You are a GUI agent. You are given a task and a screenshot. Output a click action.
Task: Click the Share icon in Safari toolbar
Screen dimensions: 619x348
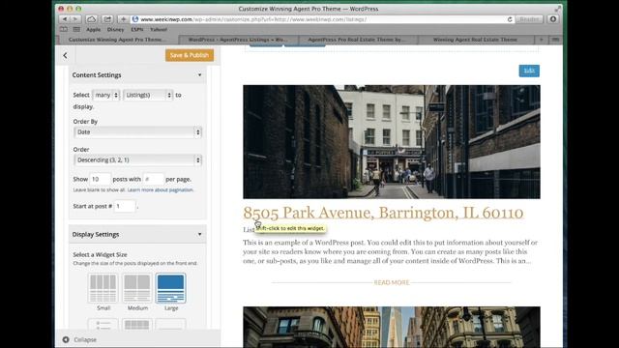[107, 19]
